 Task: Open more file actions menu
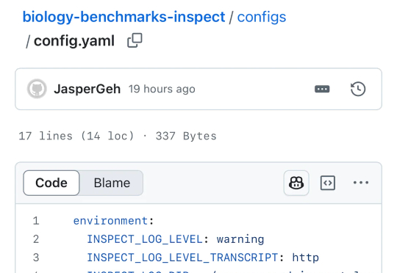[361, 183]
